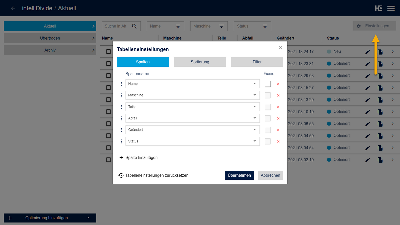Viewport: 400px width, 225px height.
Task: Switch to the Sortierung tab
Action: 200,62
